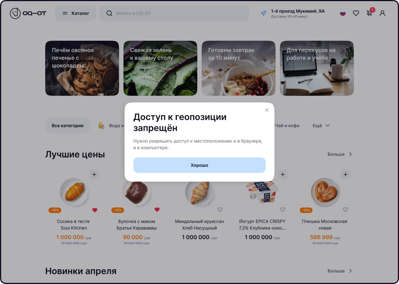Select the Все категории tab
This screenshot has width=399, height=284.
coord(68,125)
